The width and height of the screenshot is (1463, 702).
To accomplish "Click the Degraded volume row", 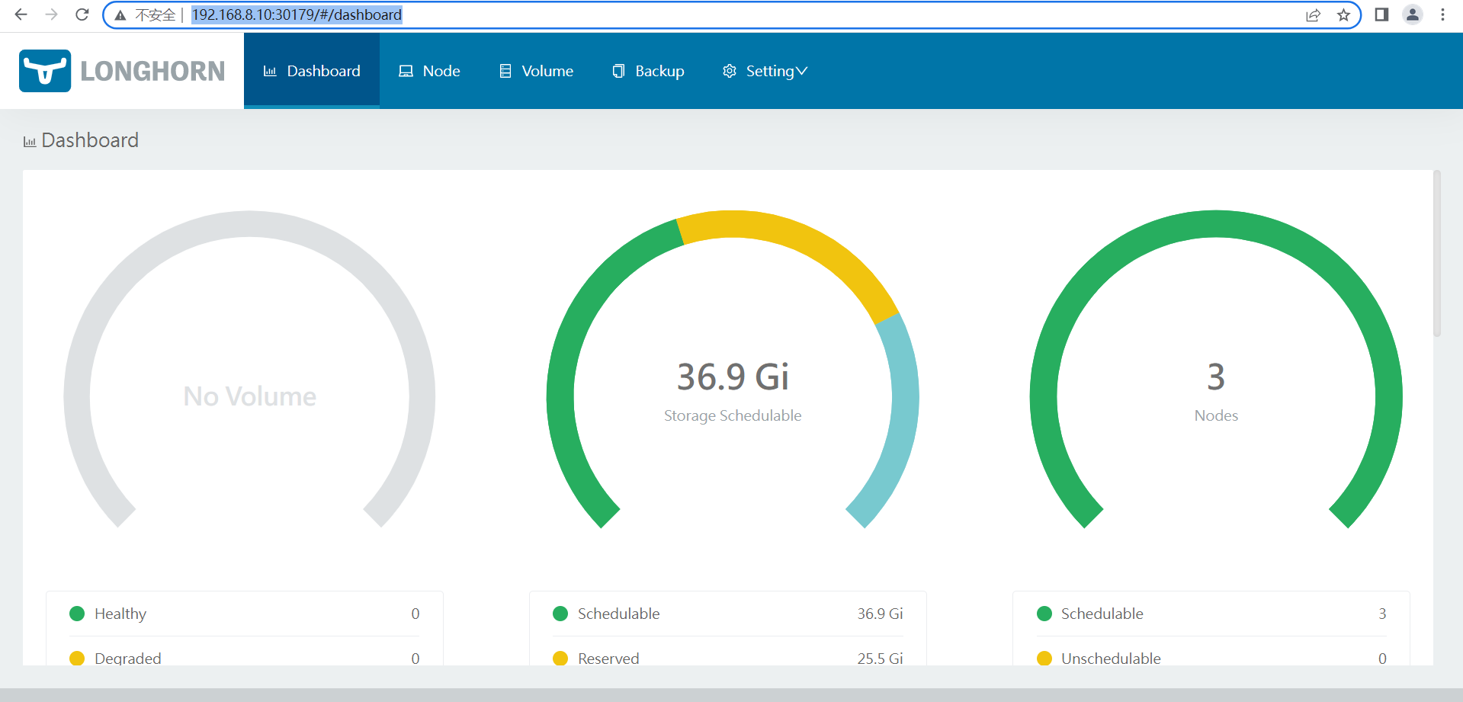I will pyautogui.click(x=245, y=658).
